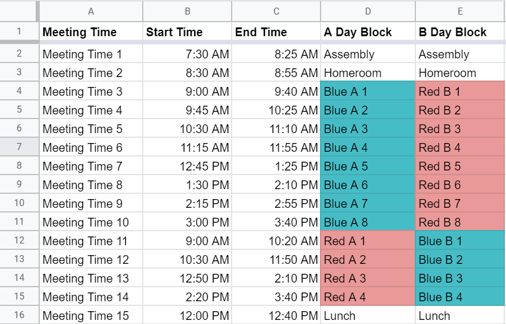Image resolution: width=506 pixels, height=324 pixels.
Task: Select the "A Day Block" header cell
Action: 368,32
